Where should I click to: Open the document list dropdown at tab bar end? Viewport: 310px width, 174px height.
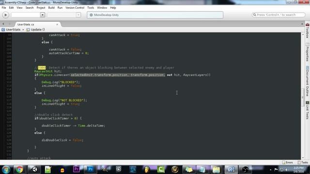pyautogui.click(x=302, y=24)
